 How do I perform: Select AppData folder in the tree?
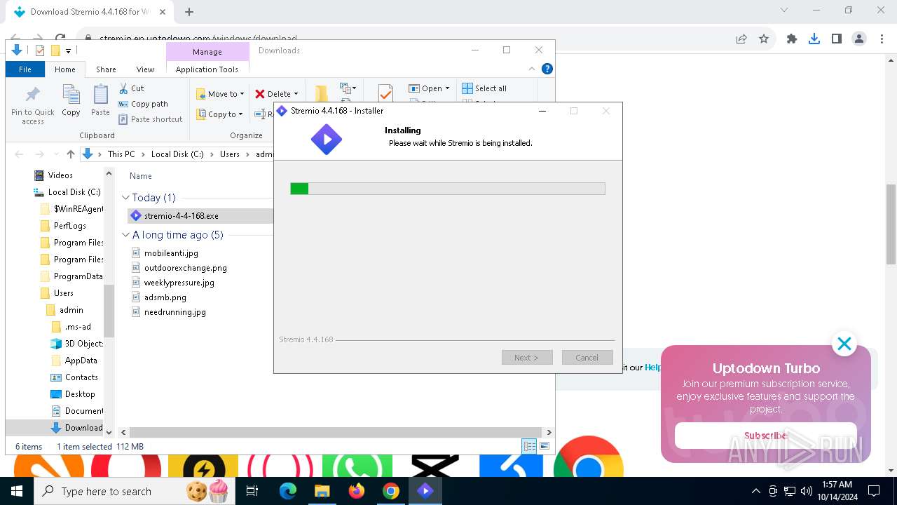click(81, 361)
